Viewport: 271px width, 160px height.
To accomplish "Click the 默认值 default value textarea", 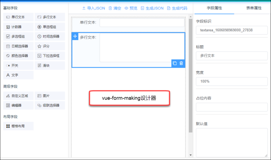I will [232, 143].
